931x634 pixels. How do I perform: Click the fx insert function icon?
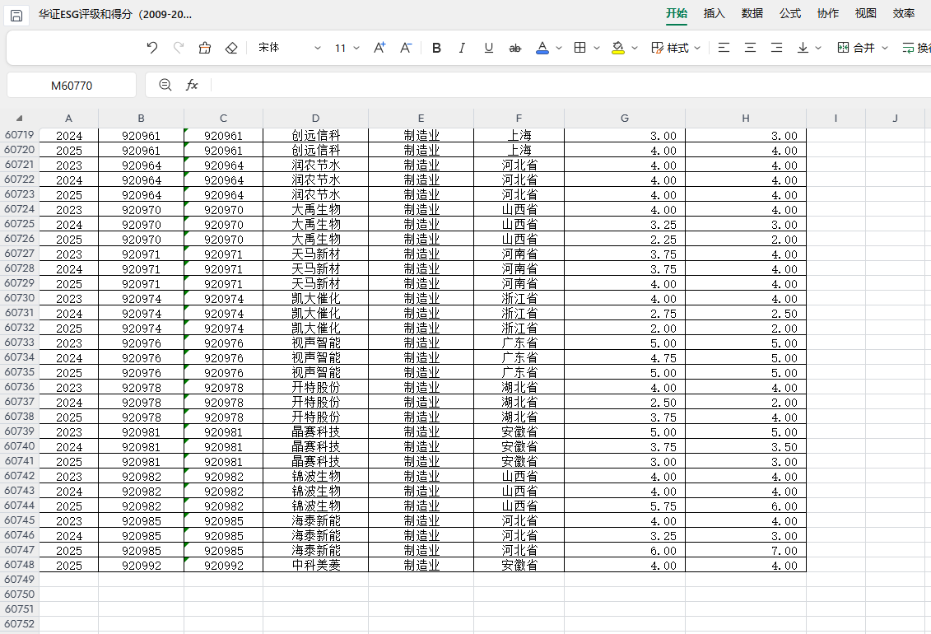192,85
